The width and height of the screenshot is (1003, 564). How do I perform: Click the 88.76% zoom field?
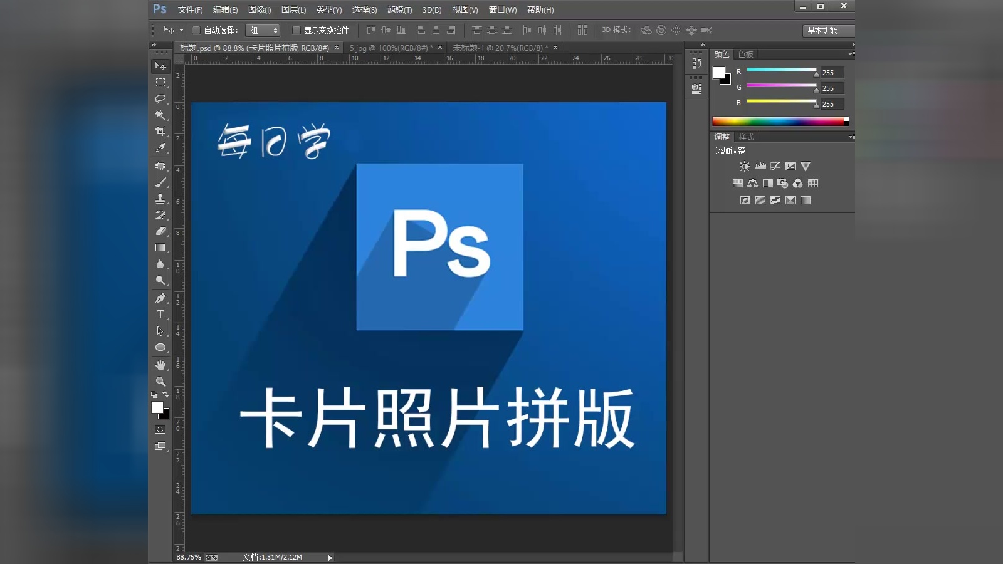click(189, 557)
